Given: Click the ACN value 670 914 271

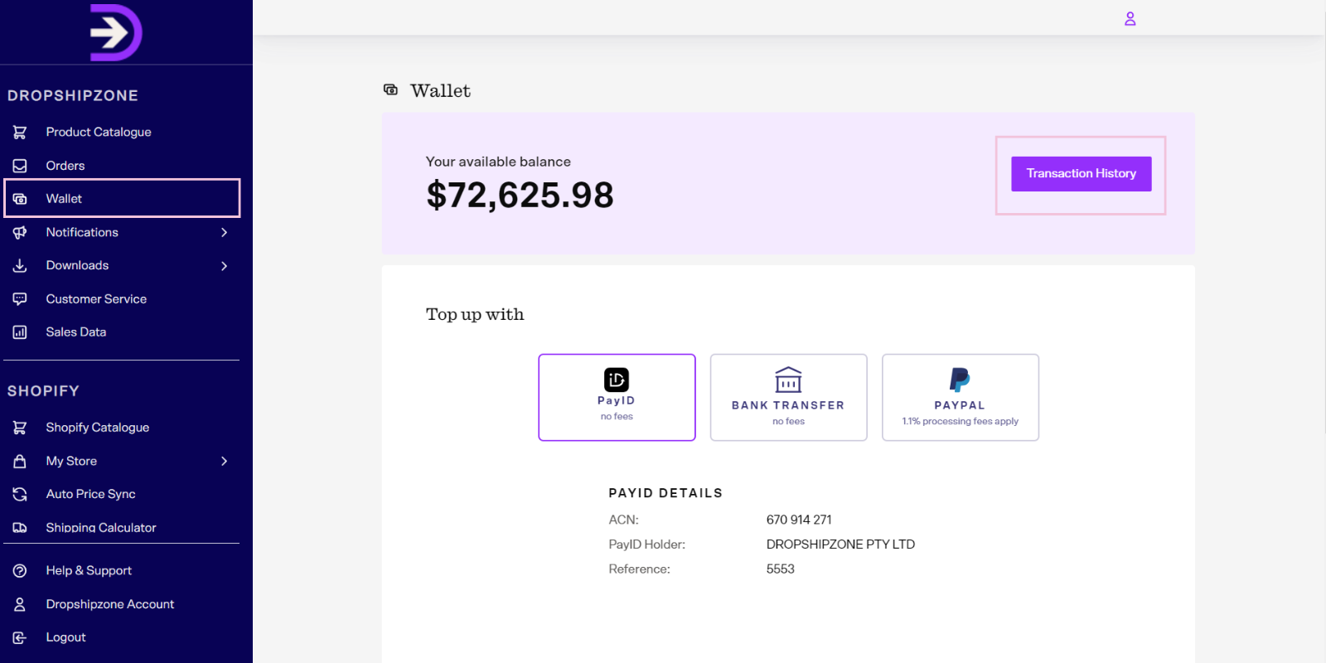Looking at the screenshot, I should (799, 520).
